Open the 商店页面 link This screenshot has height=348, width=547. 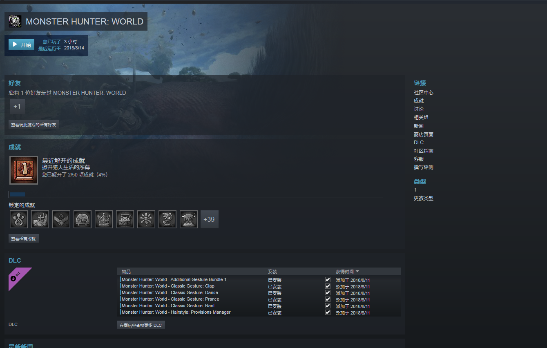click(x=424, y=134)
